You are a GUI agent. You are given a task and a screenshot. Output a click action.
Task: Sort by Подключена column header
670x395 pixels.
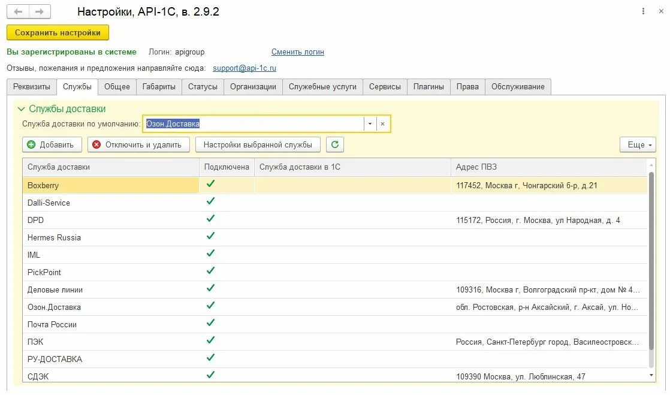[x=227, y=167]
